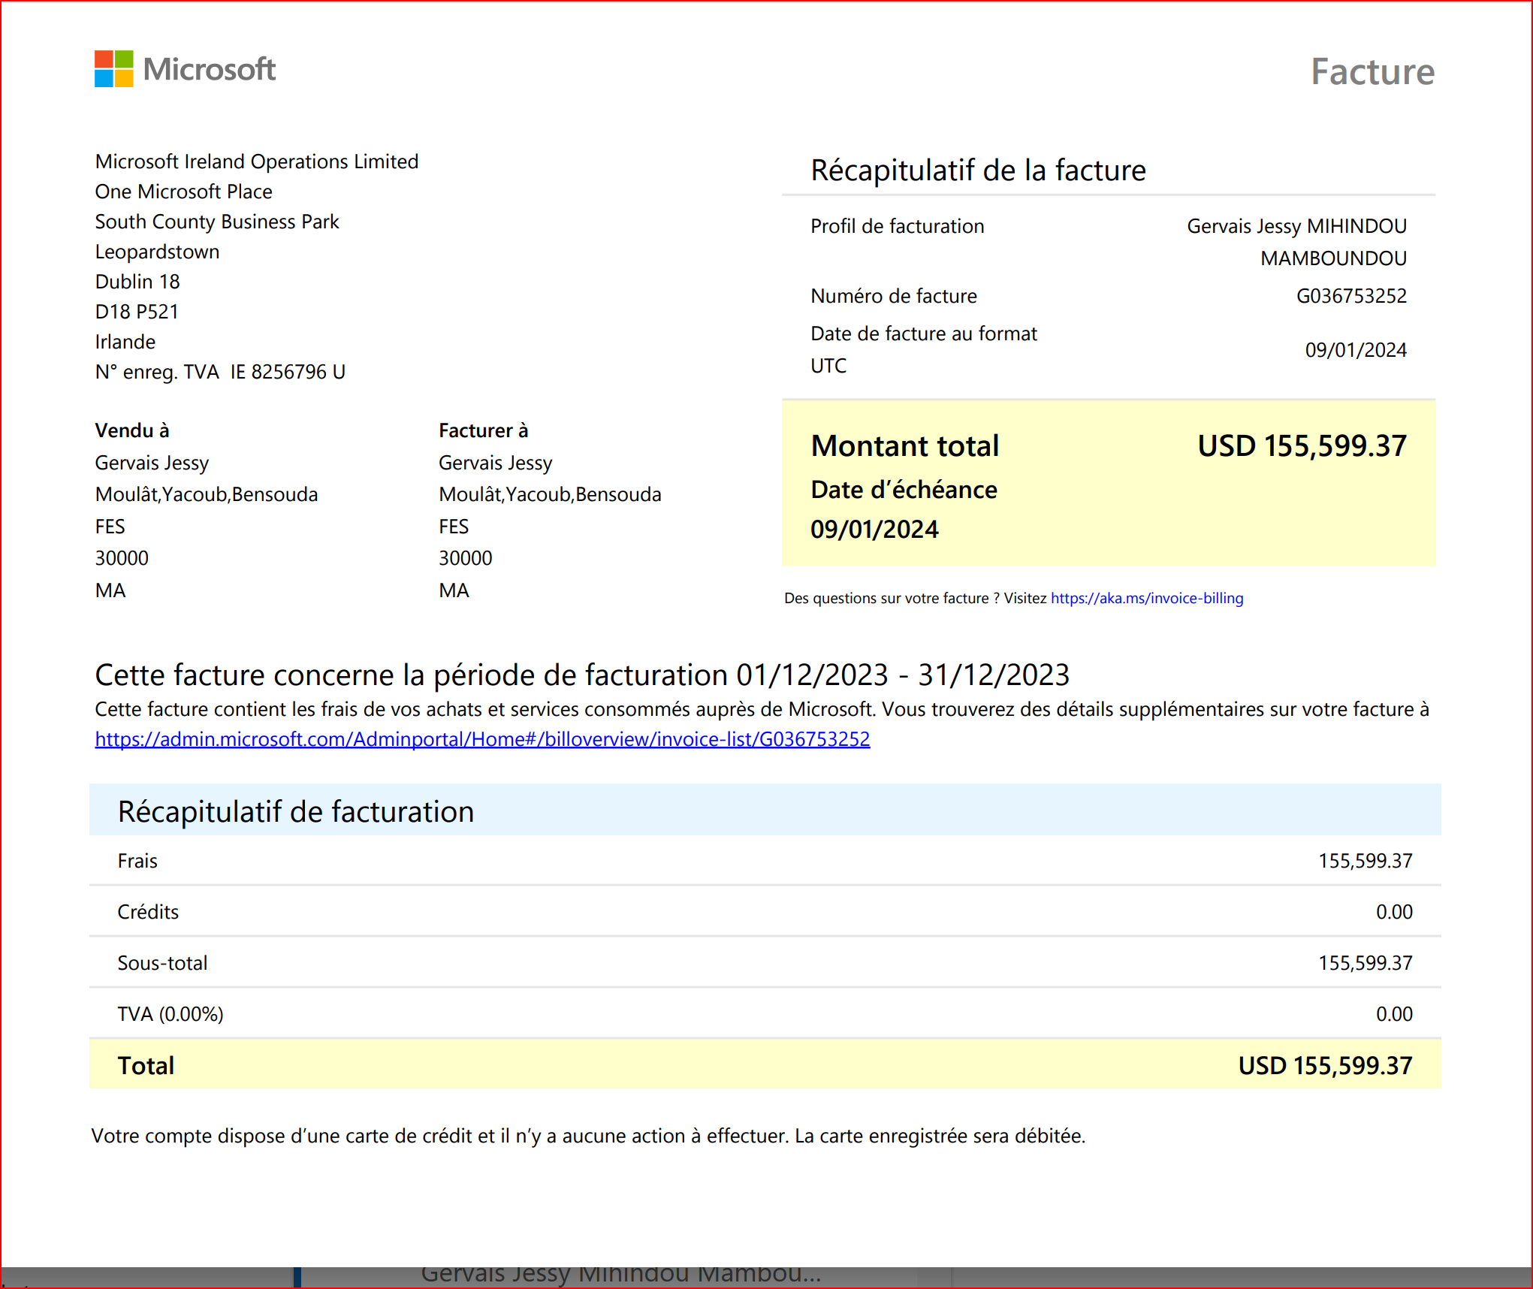Select the 'Crédits' row label
The height and width of the screenshot is (1289, 1533).
[148, 912]
